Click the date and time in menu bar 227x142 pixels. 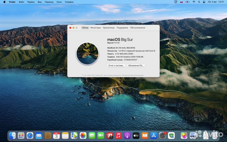(216, 2)
